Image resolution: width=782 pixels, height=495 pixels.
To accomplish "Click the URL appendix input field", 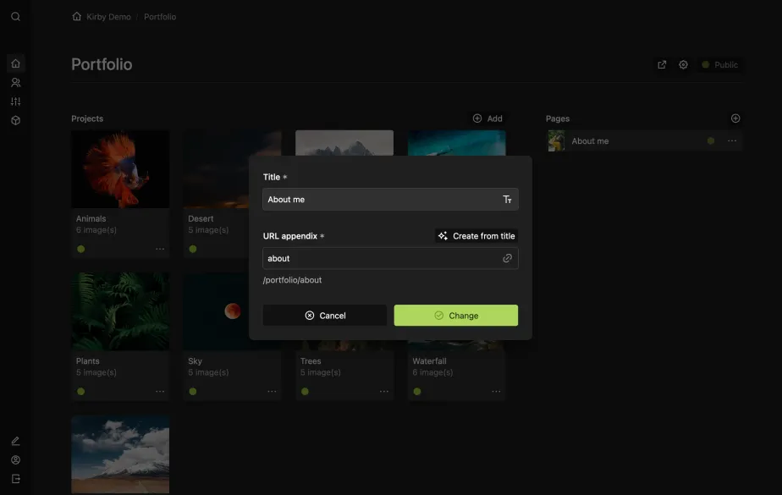I will click(383, 259).
